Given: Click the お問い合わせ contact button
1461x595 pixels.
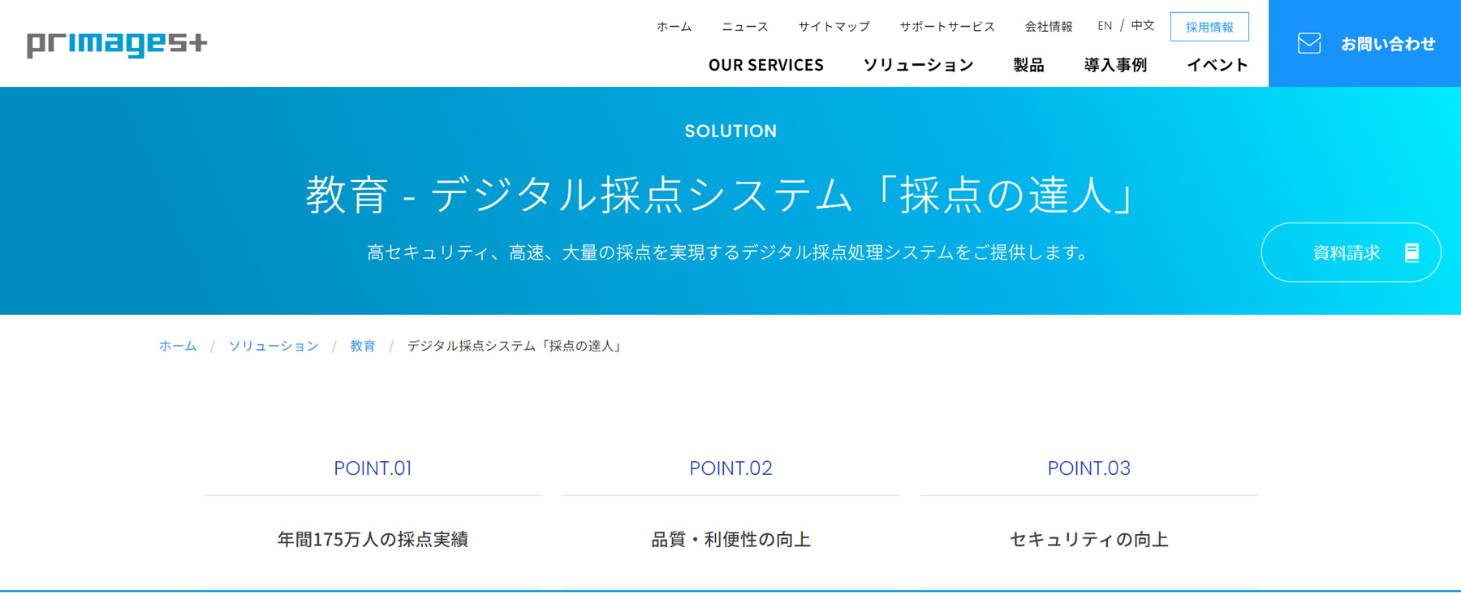Looking at the screenshot, I should point(1364,43).
